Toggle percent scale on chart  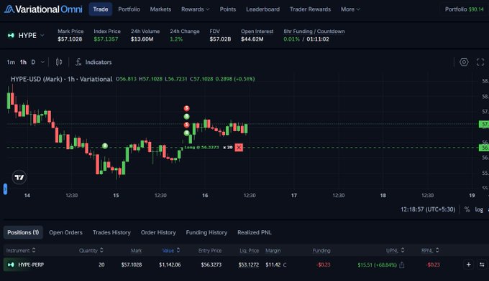[x=467, y=209]
